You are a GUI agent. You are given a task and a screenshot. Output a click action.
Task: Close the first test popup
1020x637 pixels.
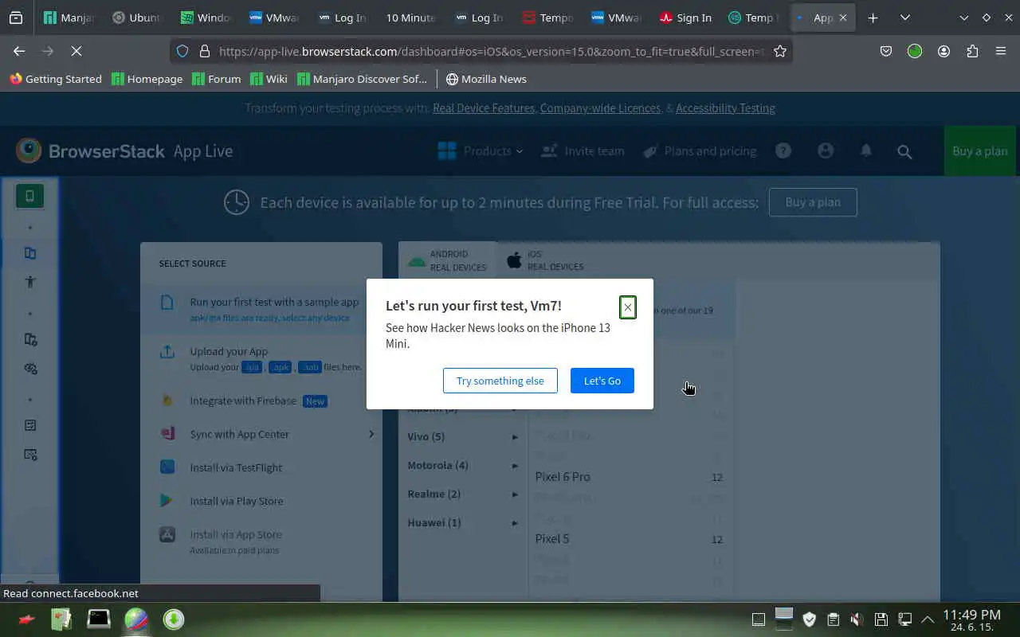627,307
